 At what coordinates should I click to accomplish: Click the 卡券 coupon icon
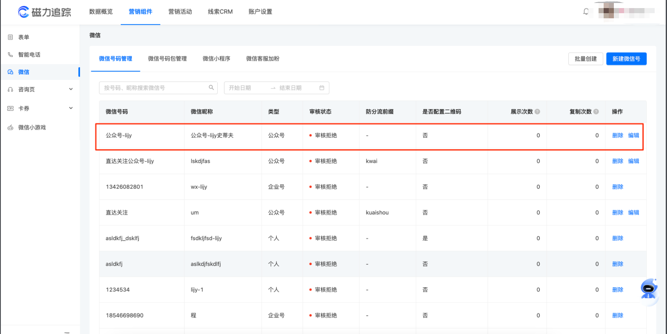(x=11, y=108)
